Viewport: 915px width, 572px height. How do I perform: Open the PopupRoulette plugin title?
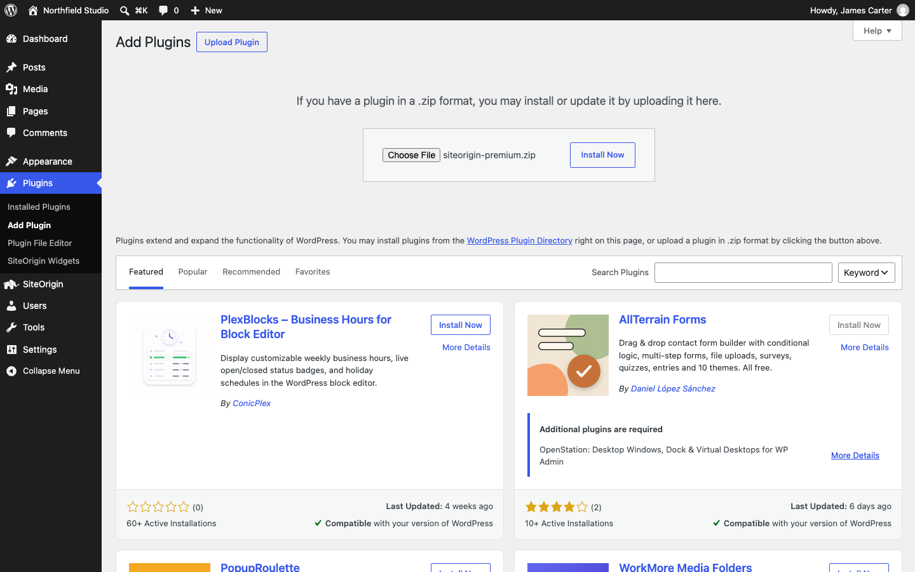(x=260, y=567)
